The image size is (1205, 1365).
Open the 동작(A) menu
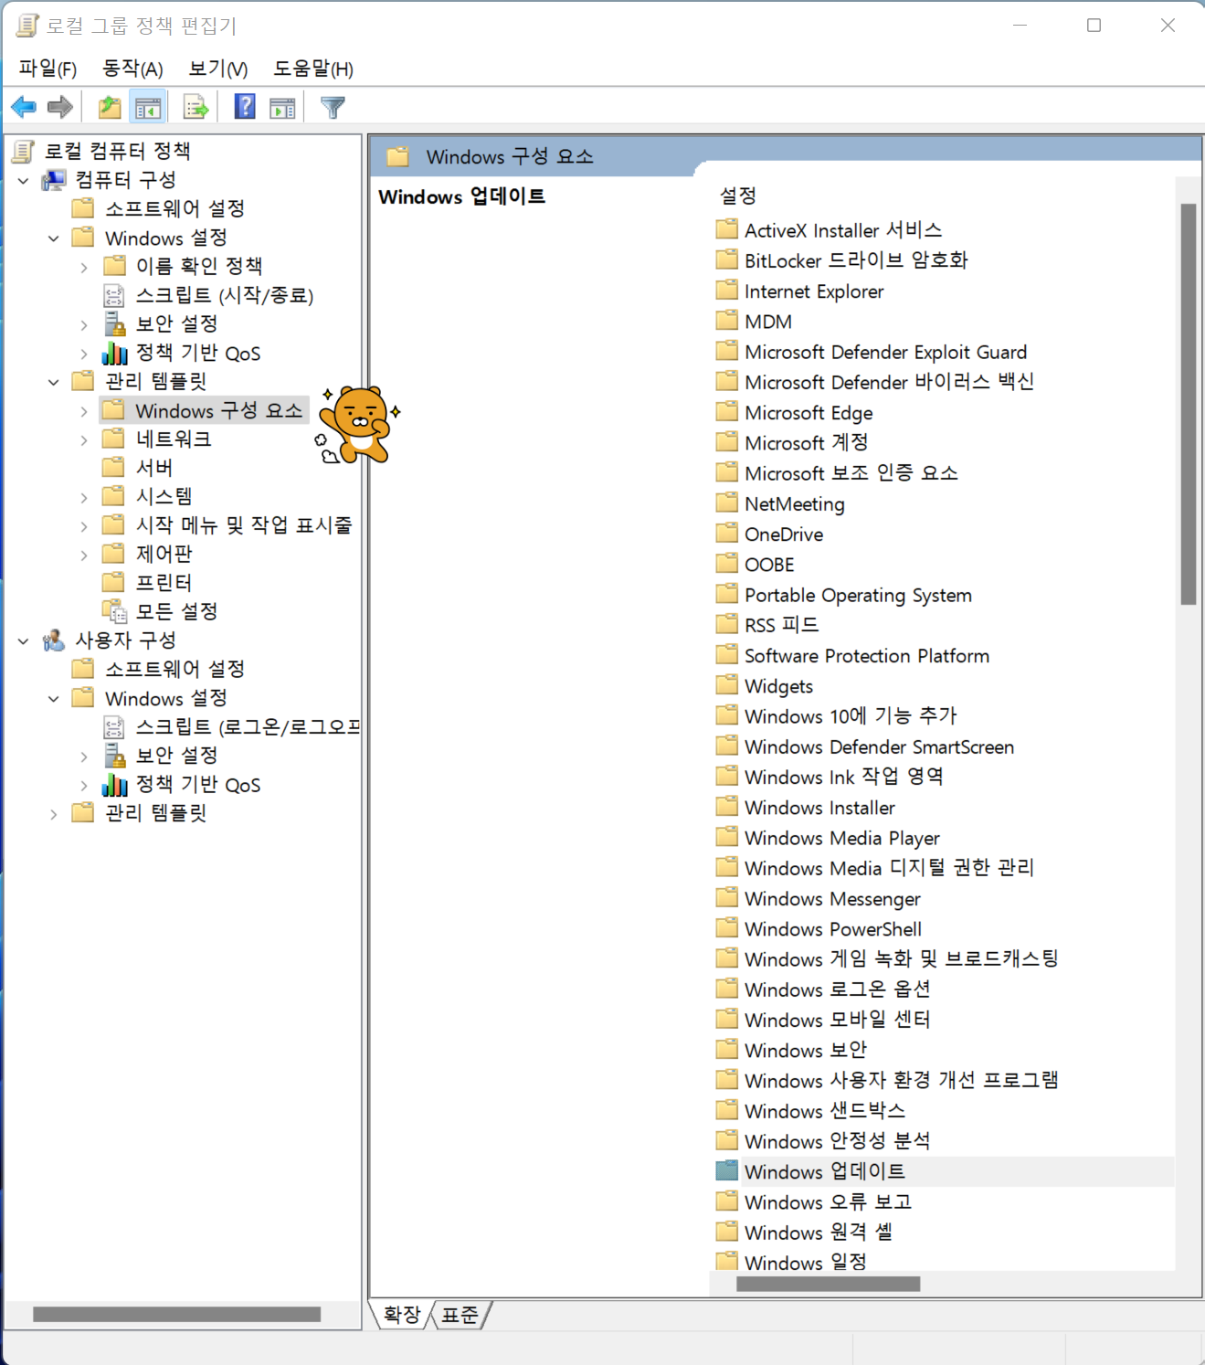[132, 69]
